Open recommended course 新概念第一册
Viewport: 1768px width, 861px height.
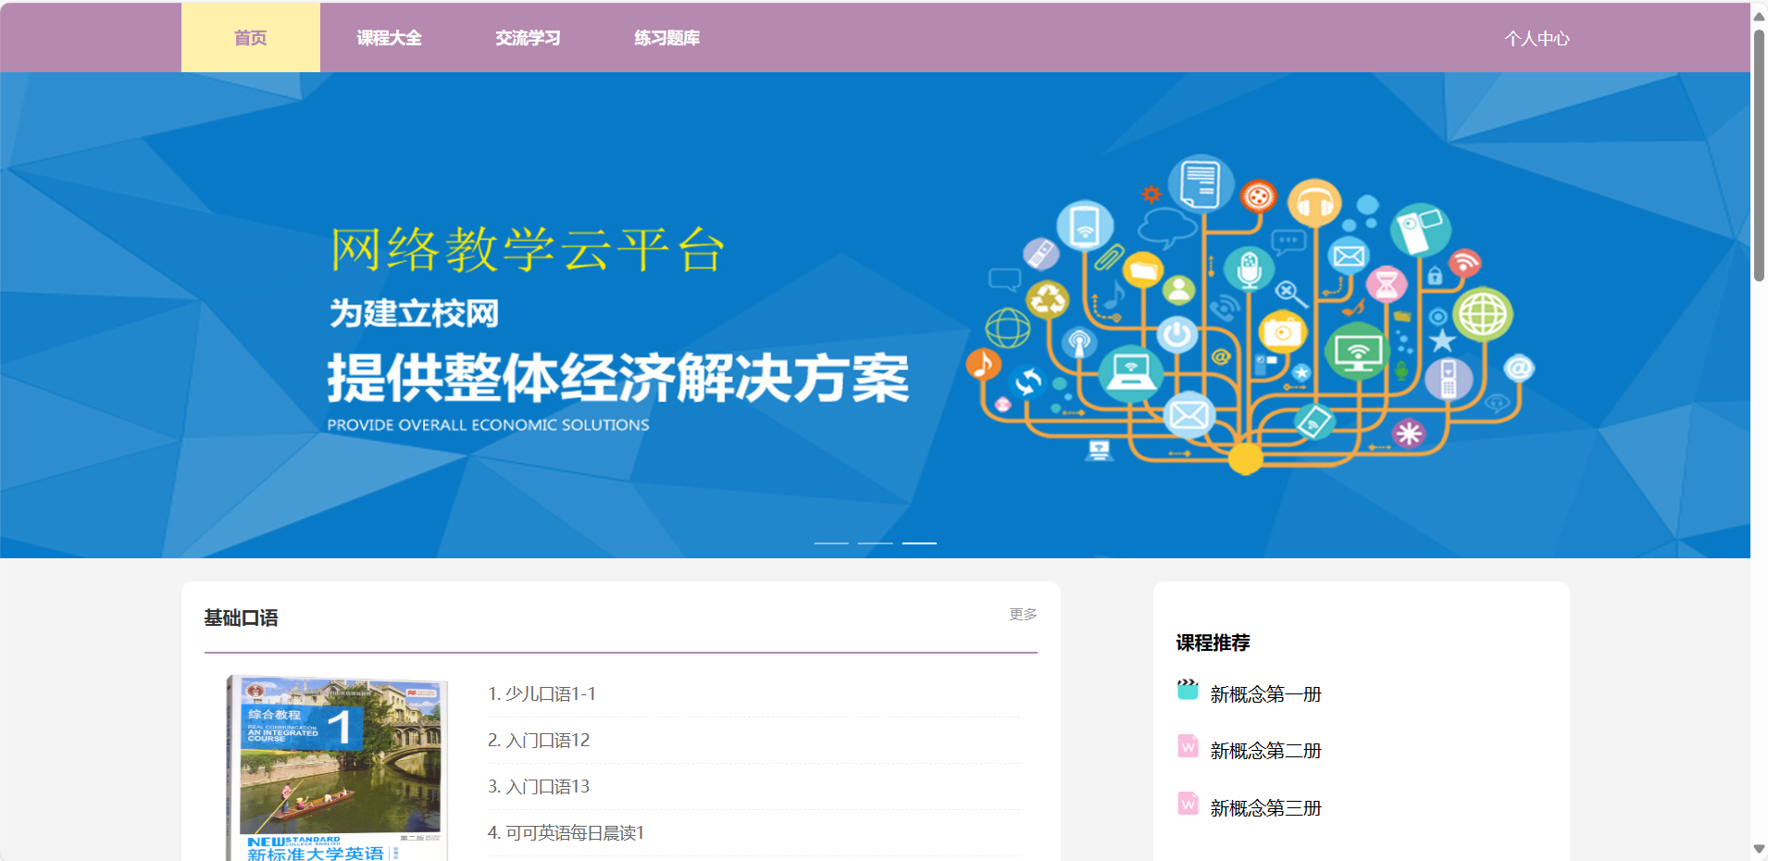coord(1265,694)
